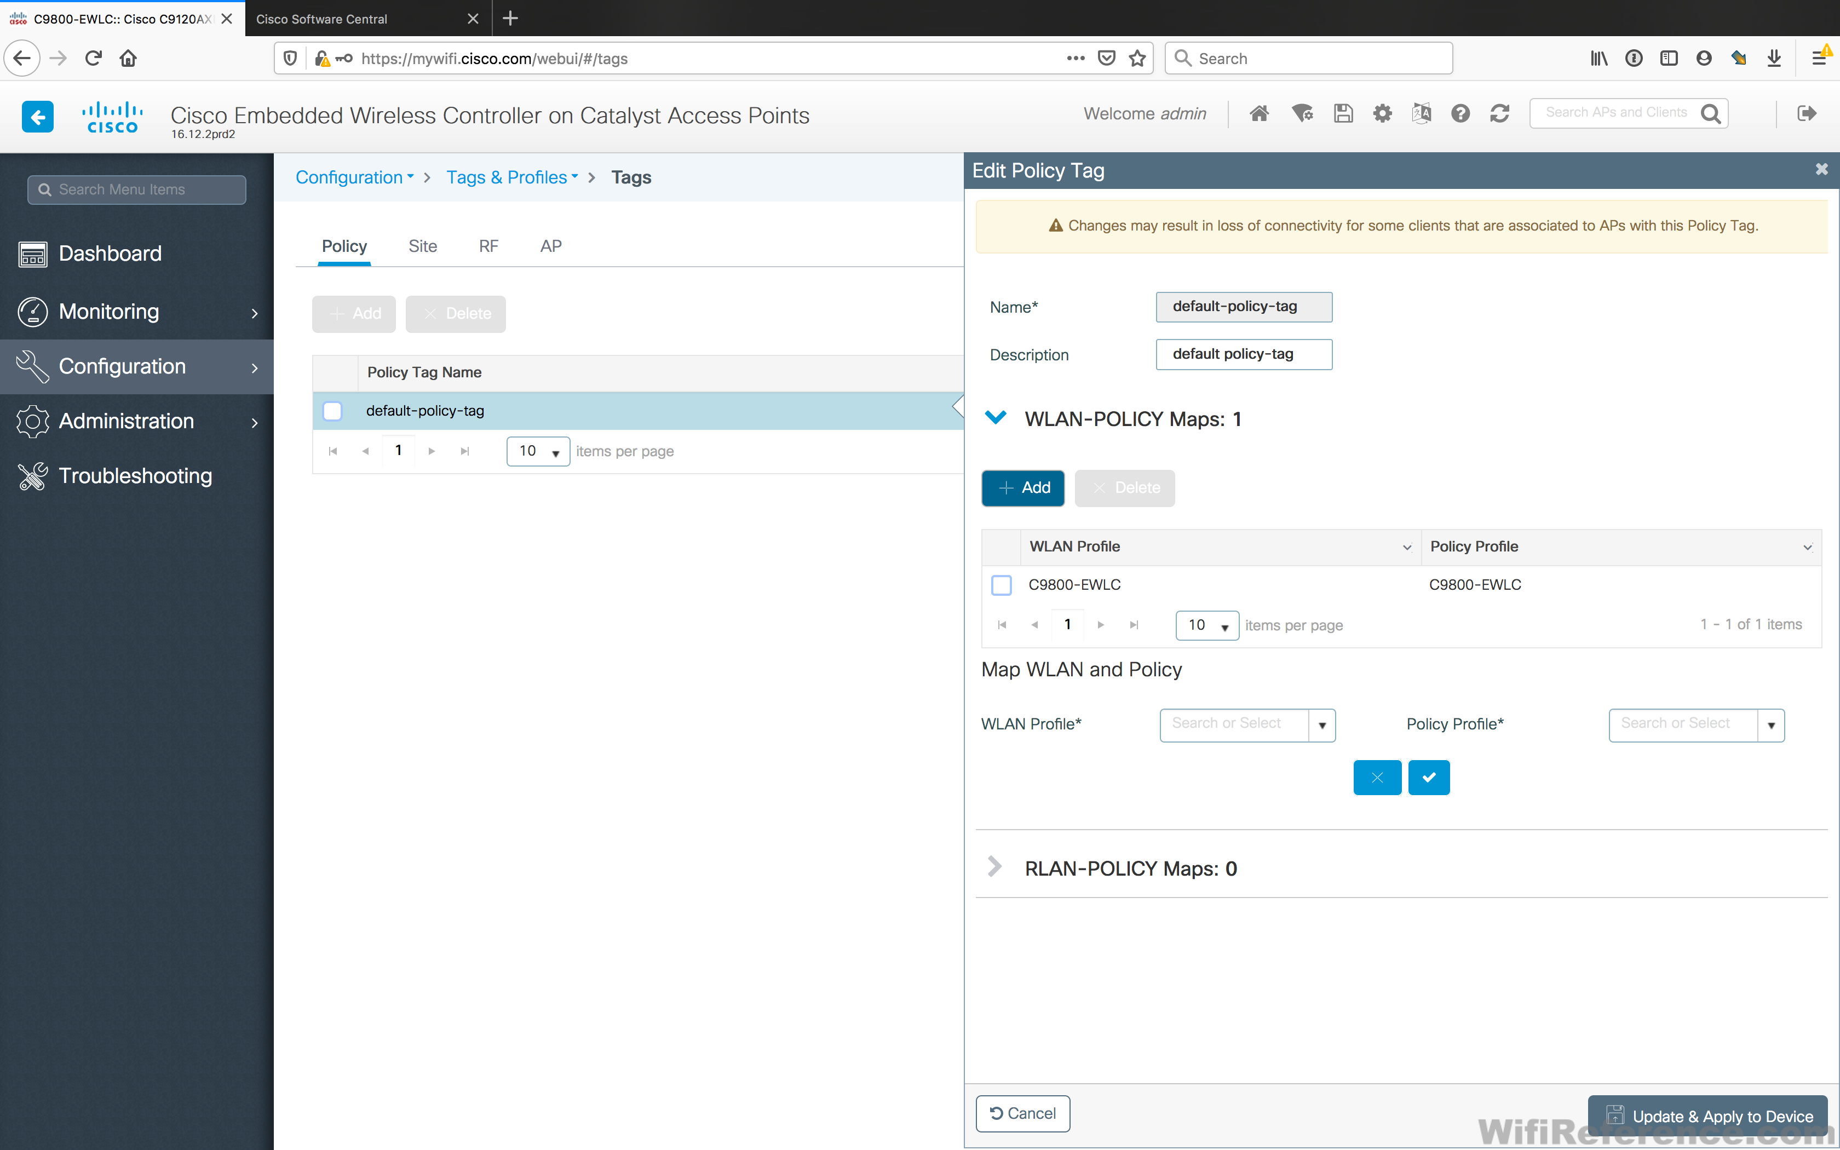Open items per page dropdown in WLAN-POLICY table
This screenshot has width=1840, height=1150.
click(1208, 625)
